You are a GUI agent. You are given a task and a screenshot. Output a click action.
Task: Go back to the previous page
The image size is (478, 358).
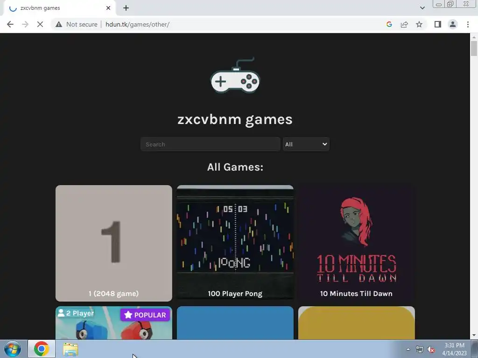(10, 24)
